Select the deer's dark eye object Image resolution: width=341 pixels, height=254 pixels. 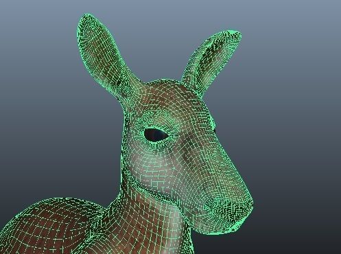tap(156, 135)
